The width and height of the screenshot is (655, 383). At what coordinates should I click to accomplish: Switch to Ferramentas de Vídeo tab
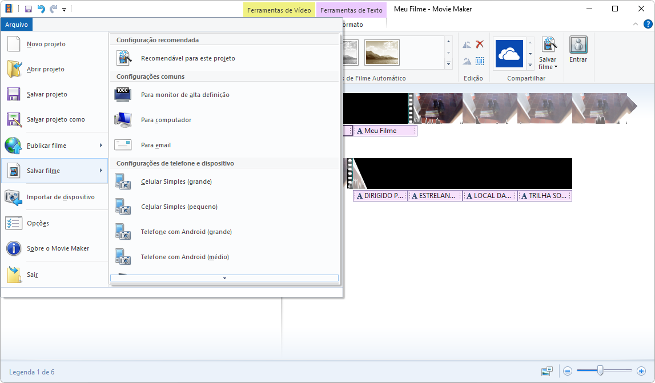pyautogui.click(x=279, y=10)
